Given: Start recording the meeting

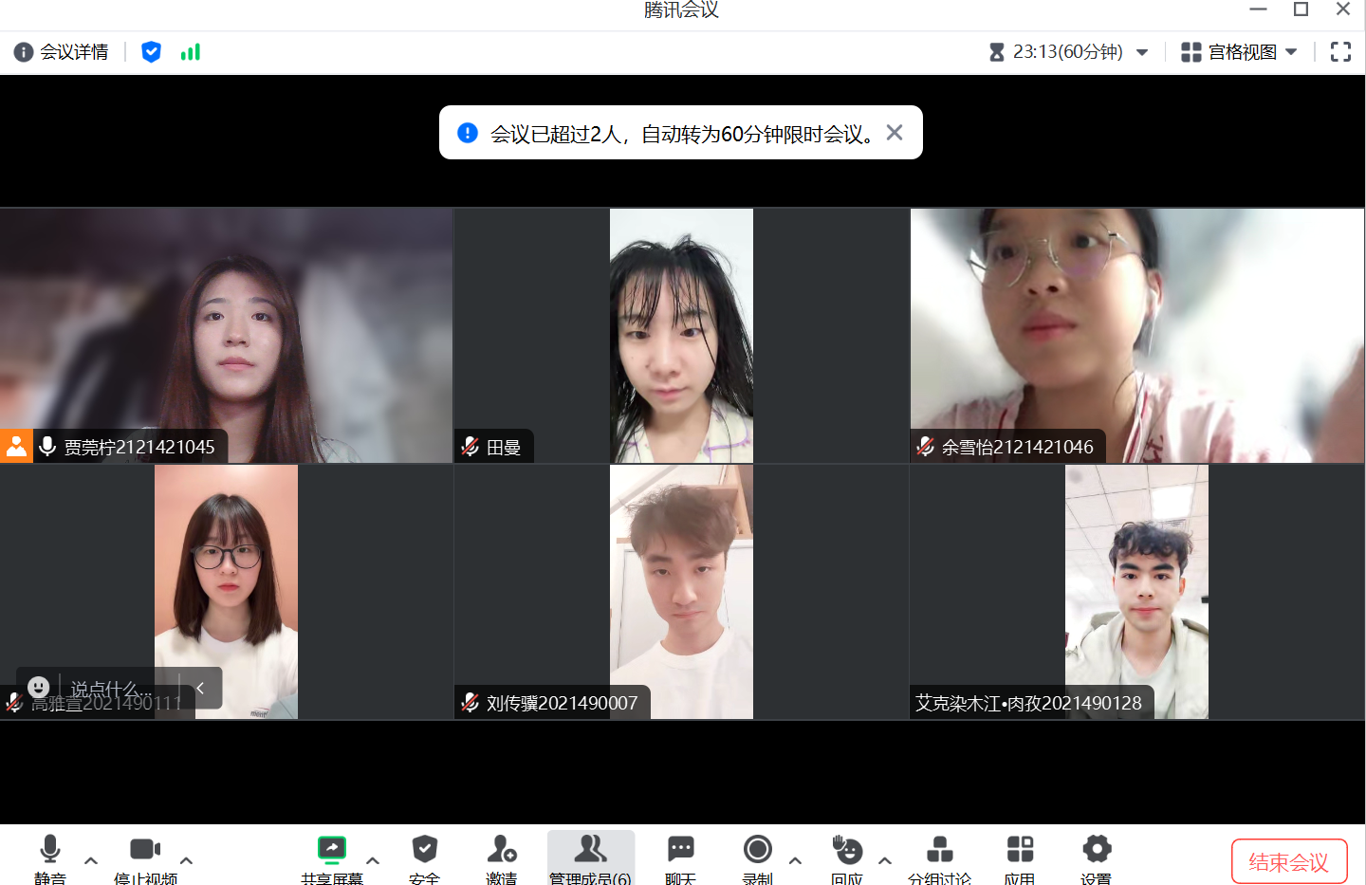Looking at the screenshot, I should click(x=757, y=850).
